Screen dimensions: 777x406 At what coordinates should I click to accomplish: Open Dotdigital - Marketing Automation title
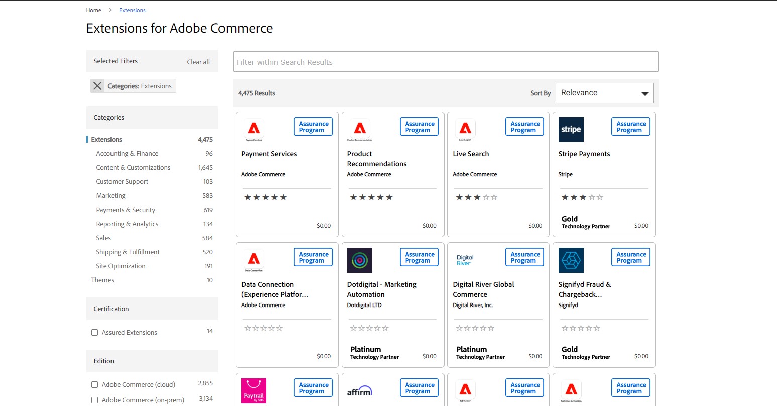pos(382,289)
